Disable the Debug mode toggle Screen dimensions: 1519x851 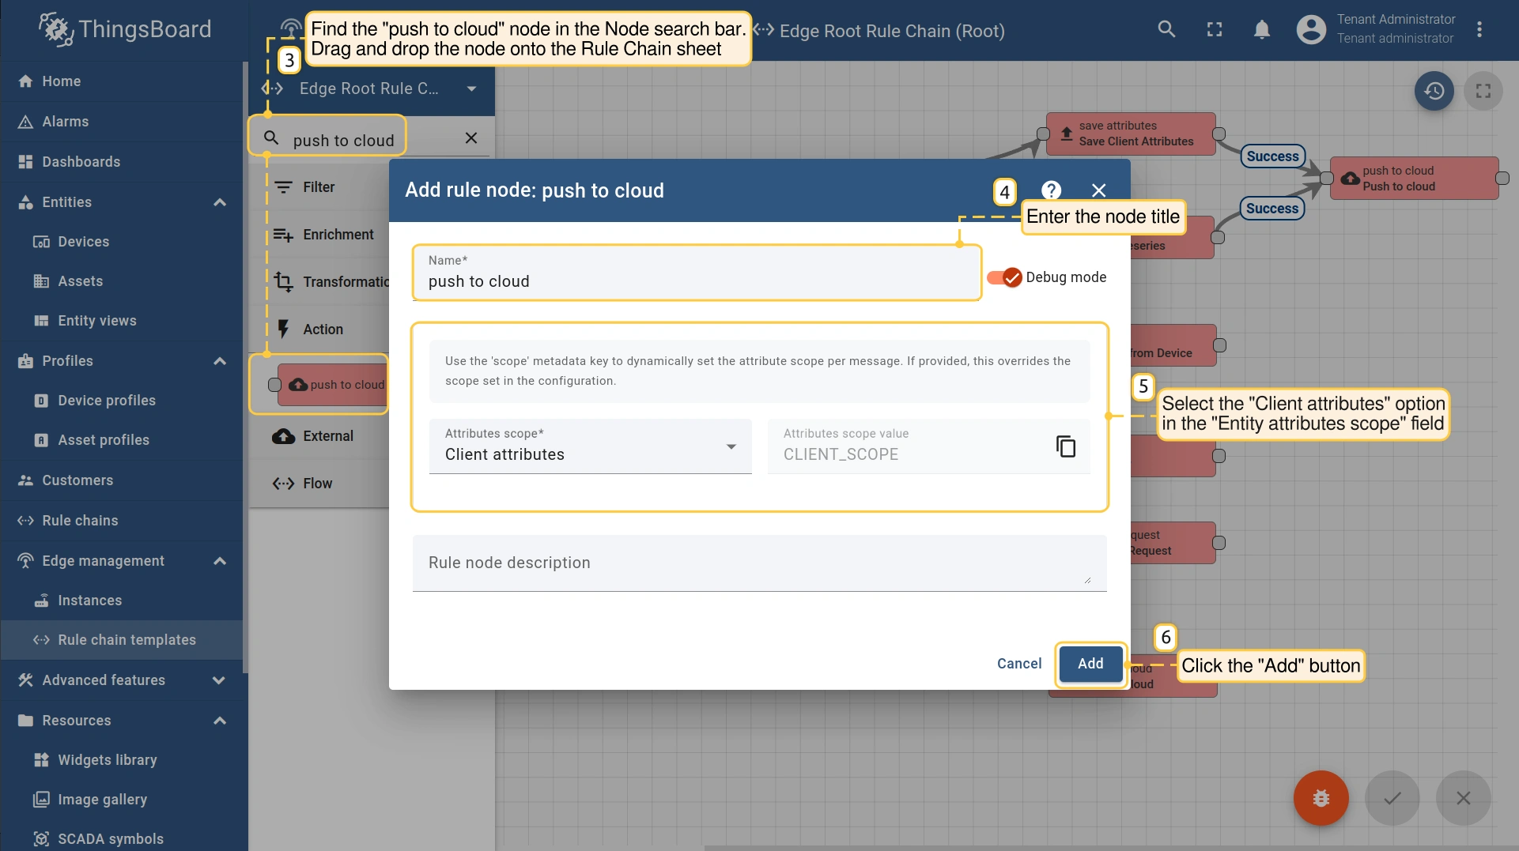[x=1004, y=277]
